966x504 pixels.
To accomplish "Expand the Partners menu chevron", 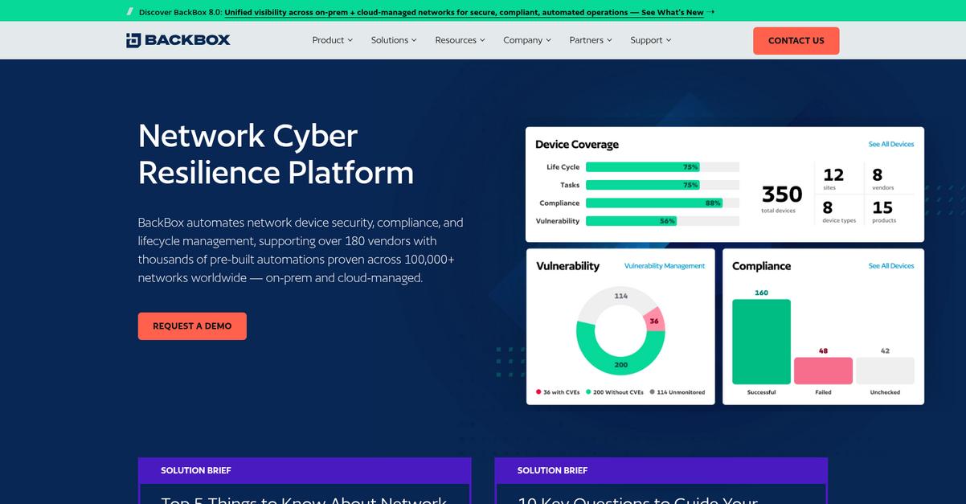I will [x=610, y=40].
